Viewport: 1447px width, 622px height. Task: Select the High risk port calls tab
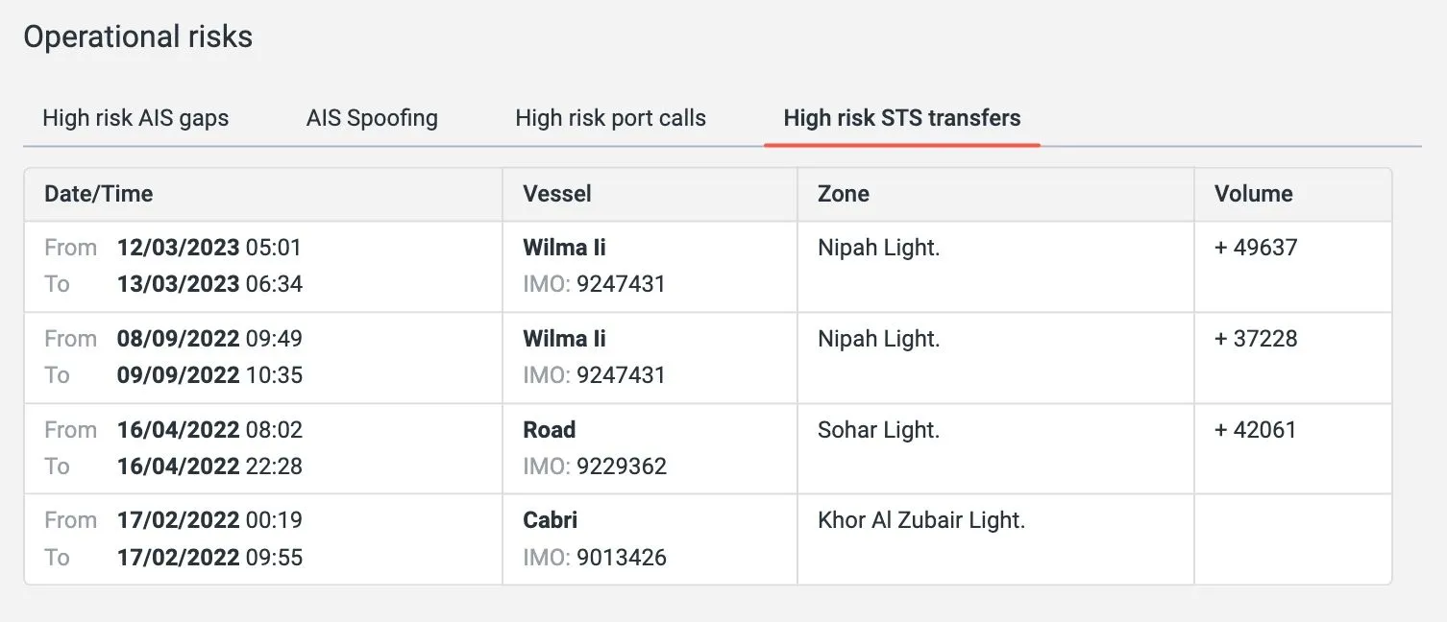click(x=610, y=118)
